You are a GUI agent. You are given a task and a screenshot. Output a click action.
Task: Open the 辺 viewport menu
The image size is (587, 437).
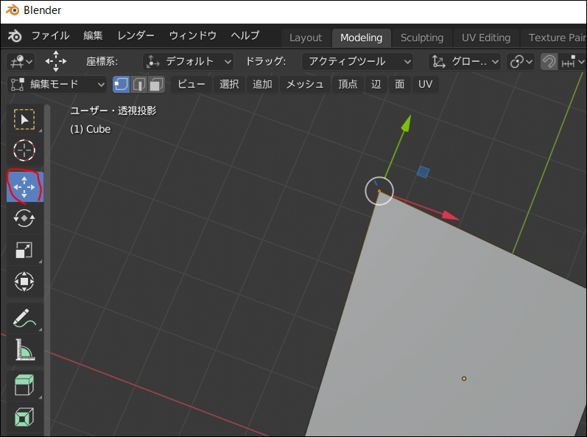click(376, 84)
